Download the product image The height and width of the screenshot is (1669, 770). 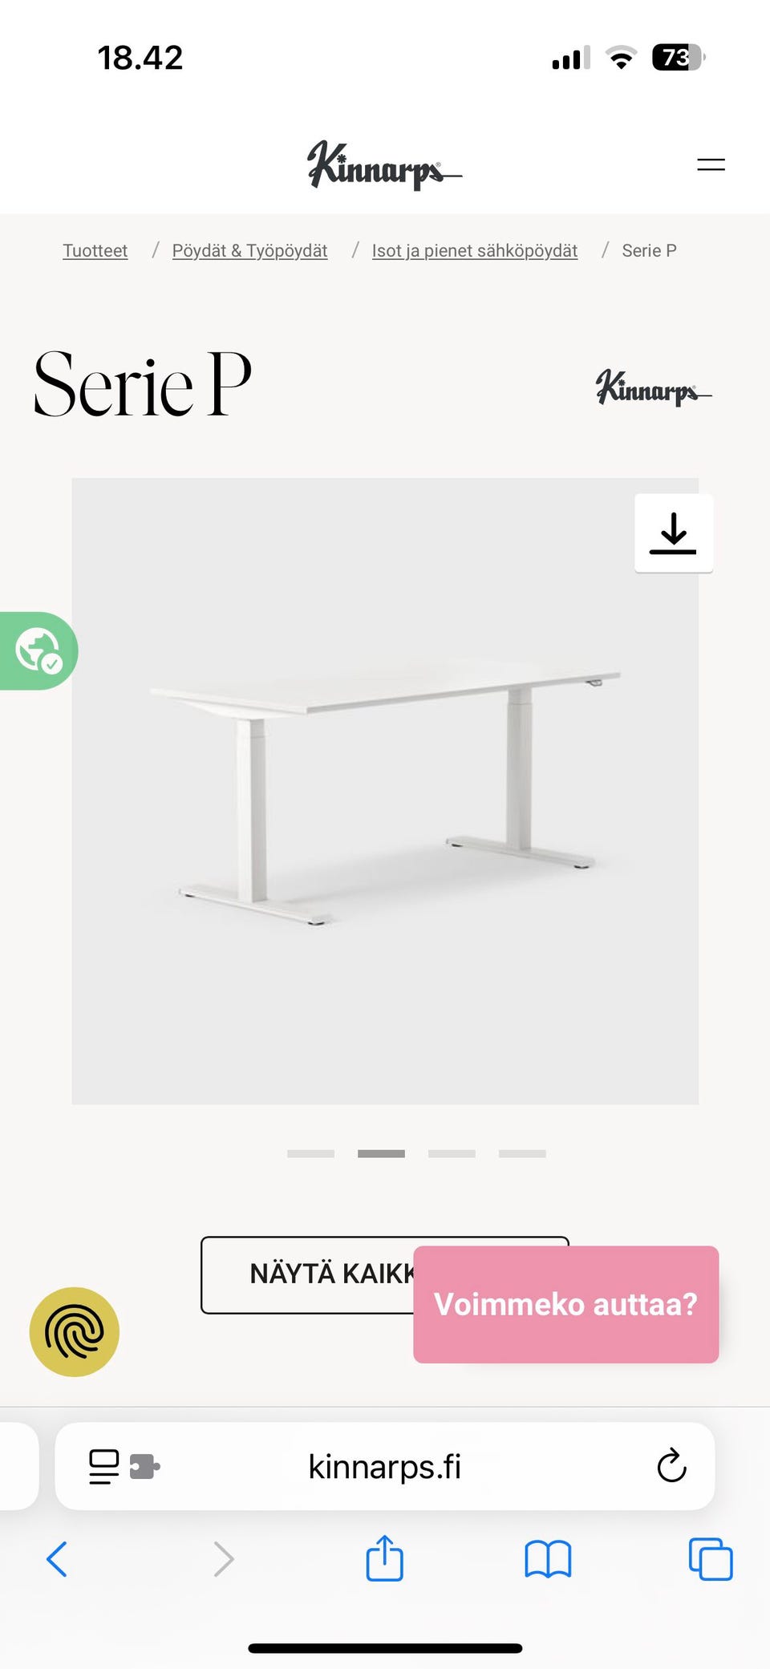tap(674, 533)
